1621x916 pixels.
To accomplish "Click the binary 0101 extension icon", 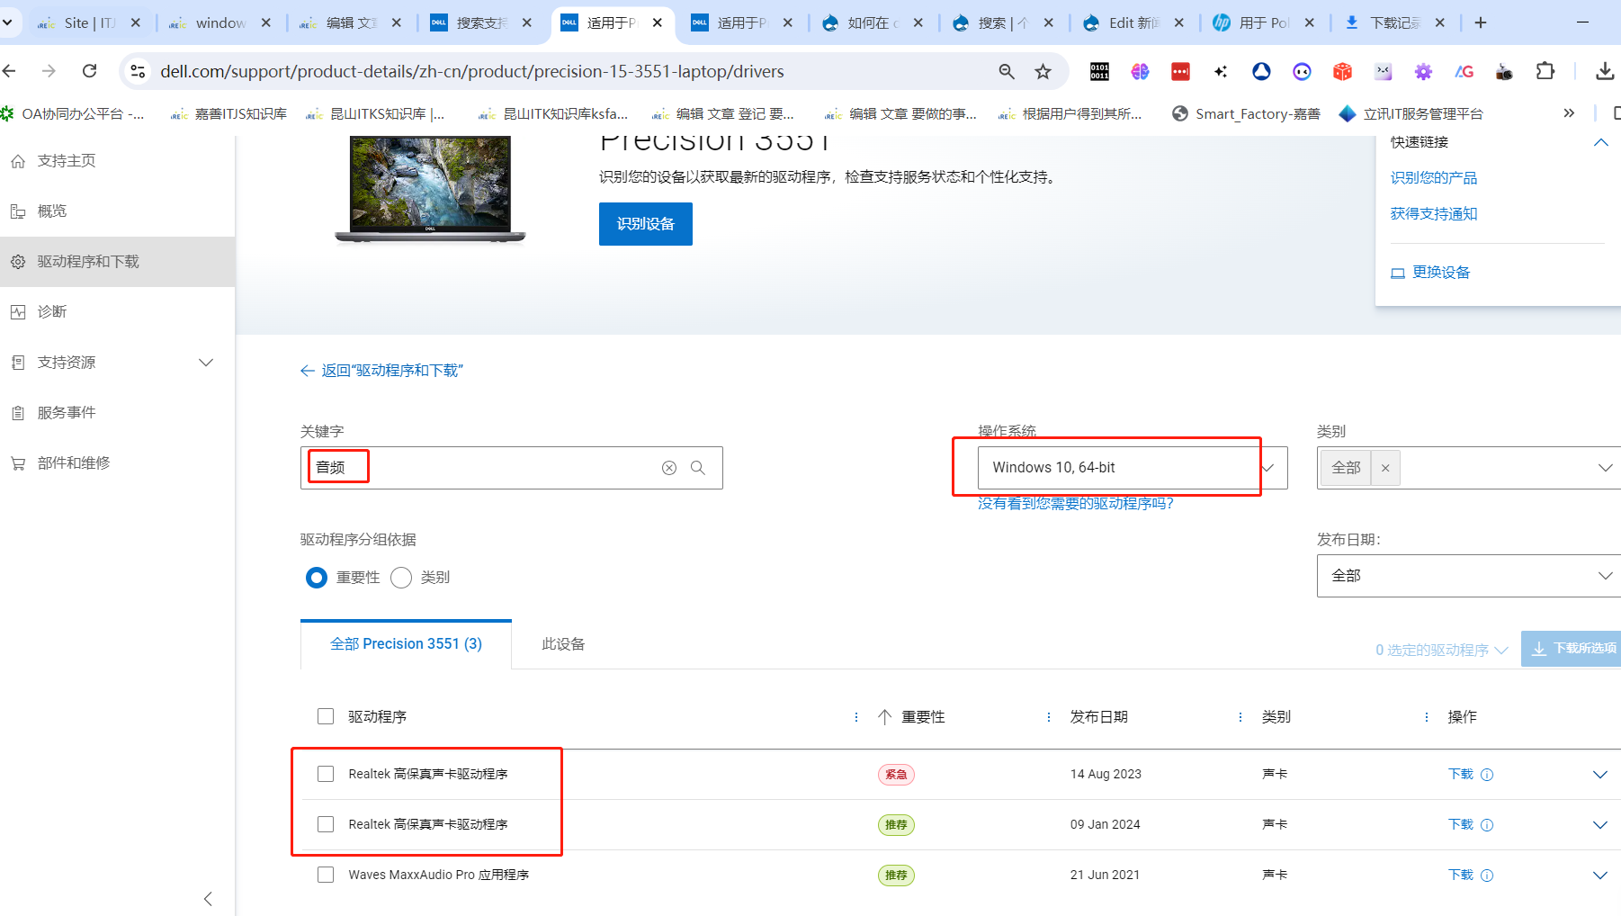I will (1099, 71).
